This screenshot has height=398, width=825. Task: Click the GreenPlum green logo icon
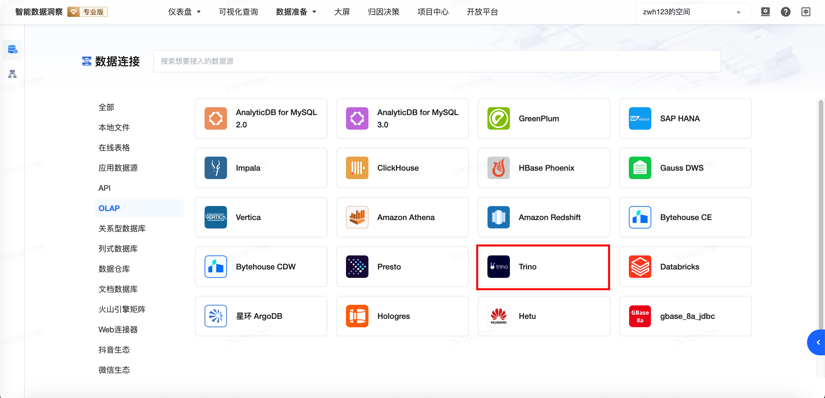pyautogui.click(x=498, y=118)
